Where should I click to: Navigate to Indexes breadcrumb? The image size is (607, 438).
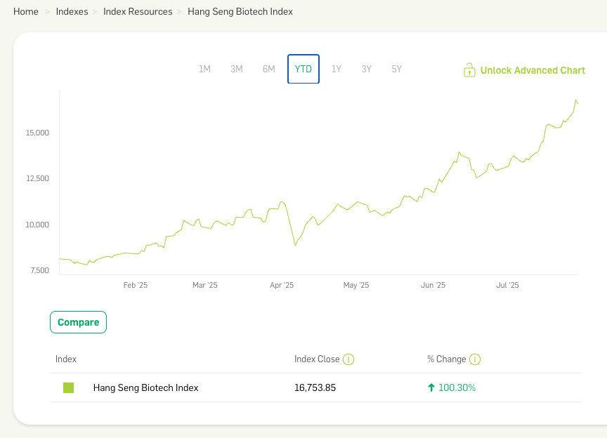pos(72,12)
